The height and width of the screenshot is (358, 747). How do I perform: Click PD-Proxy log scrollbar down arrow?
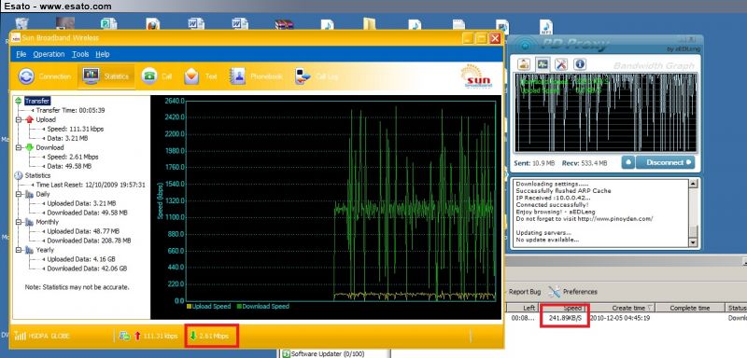point(693,242)
